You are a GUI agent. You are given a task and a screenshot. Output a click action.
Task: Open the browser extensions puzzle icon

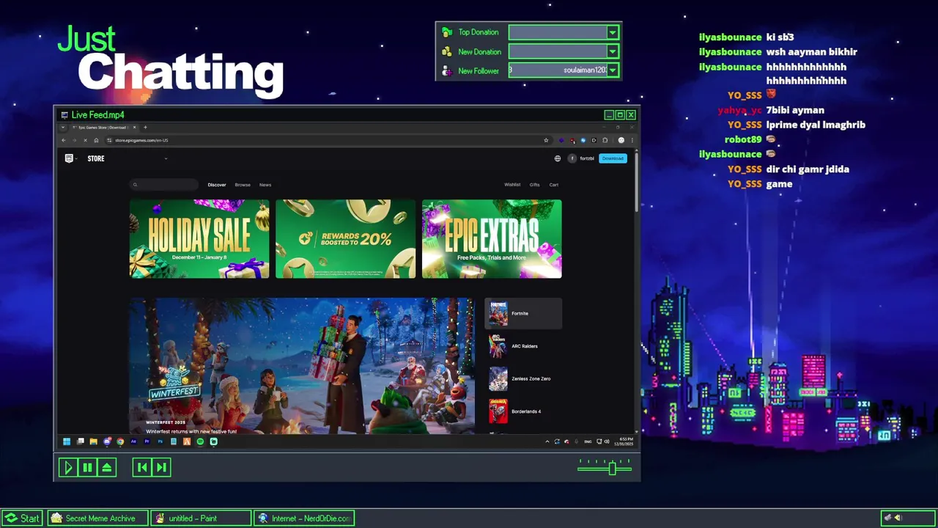coord(605,140)
